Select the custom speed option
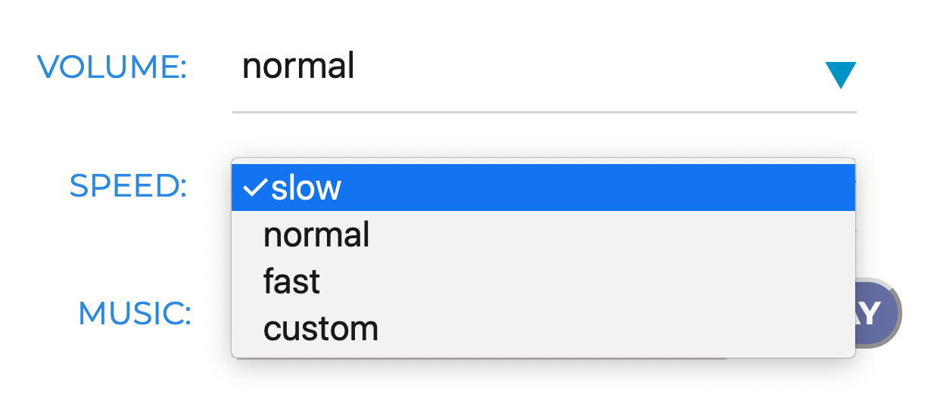 coord(321,329)
